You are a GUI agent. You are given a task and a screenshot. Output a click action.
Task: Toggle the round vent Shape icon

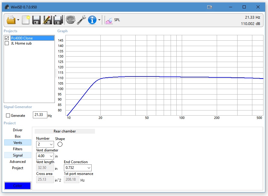(60, 144)
